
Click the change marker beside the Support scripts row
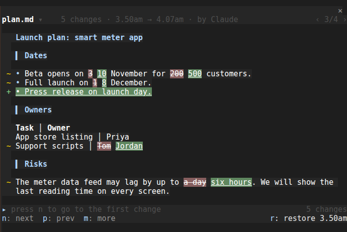(x=9, y=146)
